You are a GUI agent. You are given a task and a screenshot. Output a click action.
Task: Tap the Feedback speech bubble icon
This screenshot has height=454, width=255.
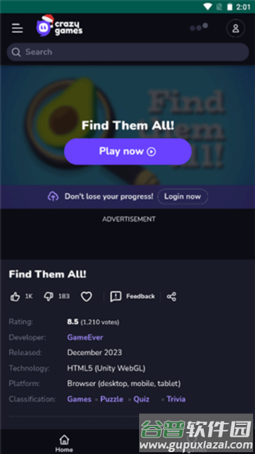point(116,296)
